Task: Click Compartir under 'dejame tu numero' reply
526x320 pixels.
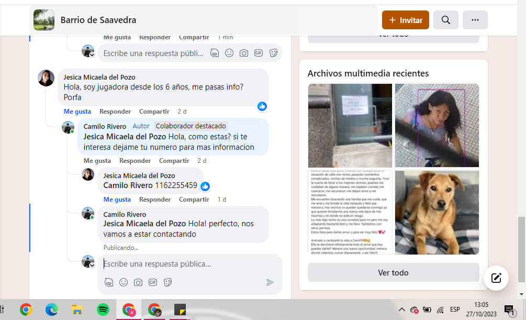Action: point(174,161)
